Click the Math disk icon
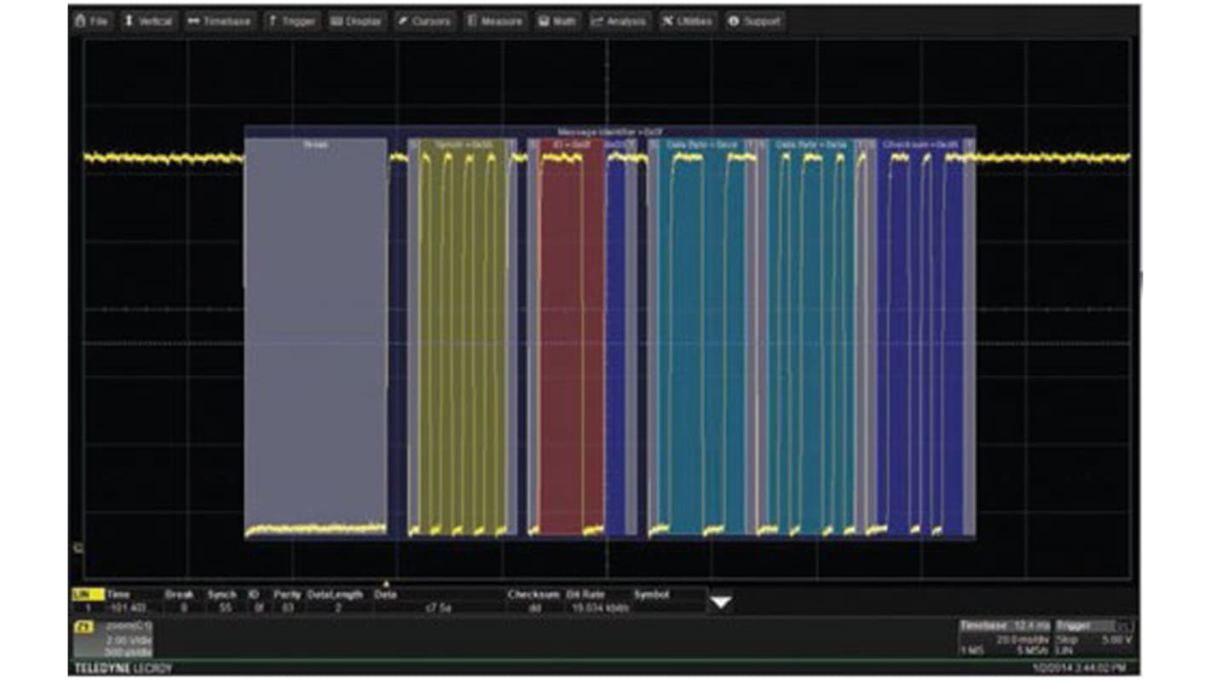This screenshot has height=680, width=1210. (544, 21)
